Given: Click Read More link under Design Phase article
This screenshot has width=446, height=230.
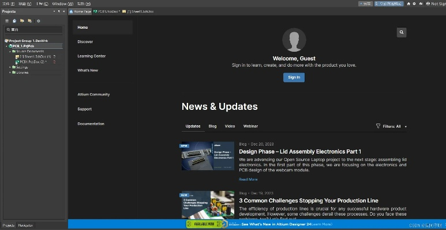Looking at the screenshot, I should (248, 179).
